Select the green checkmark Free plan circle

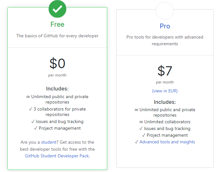57,9
